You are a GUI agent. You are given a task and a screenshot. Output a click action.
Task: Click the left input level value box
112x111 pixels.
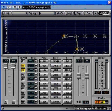click(x=6, y=61)
